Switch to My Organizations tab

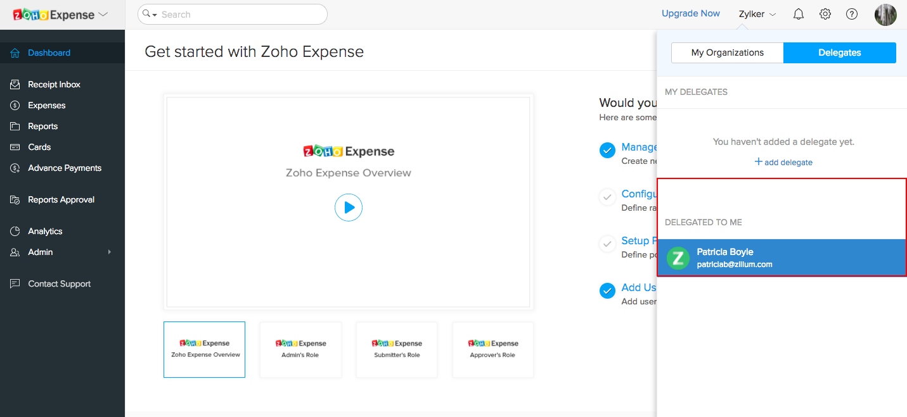click(x=727, y=53)
